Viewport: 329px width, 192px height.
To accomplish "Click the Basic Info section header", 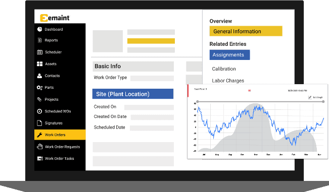I will click(133, 67).
